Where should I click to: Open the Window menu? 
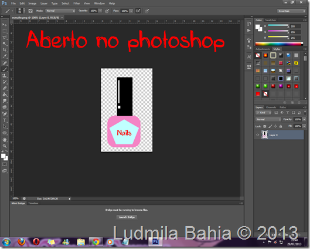coord(99,4)
